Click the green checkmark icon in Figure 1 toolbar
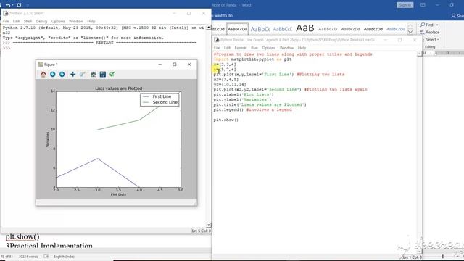Image resolution: width=464 pixels, height=261 pixels. 112,74
